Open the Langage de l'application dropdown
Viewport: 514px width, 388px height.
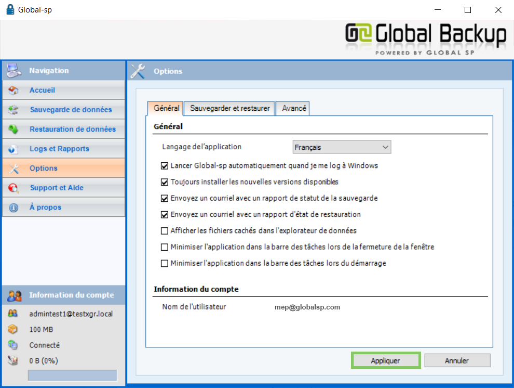342,147
